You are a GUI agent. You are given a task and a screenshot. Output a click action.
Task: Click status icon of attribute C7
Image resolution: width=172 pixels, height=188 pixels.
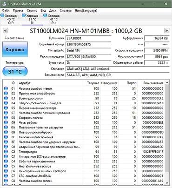[x=6, y=176]
